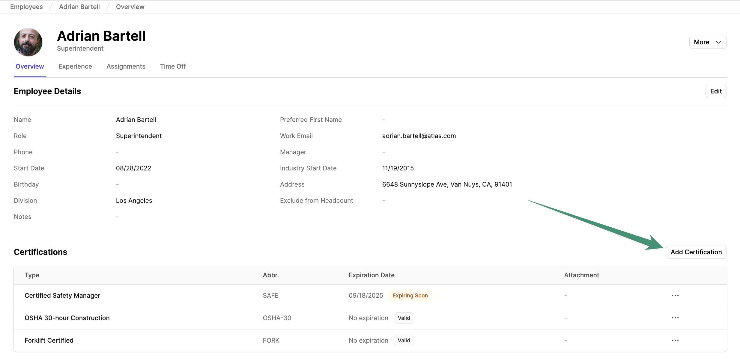
Task: Open the Time Off tab
Action: click(x=173, y=66)
